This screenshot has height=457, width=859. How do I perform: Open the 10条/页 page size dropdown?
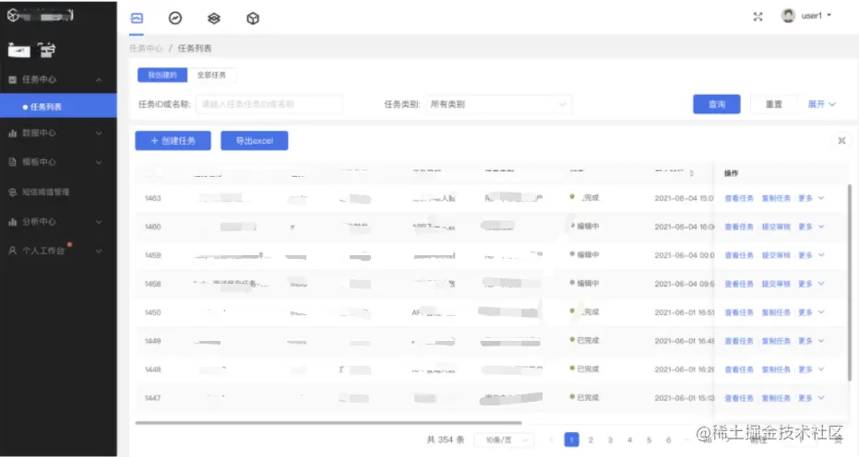[x=504, y=439]
